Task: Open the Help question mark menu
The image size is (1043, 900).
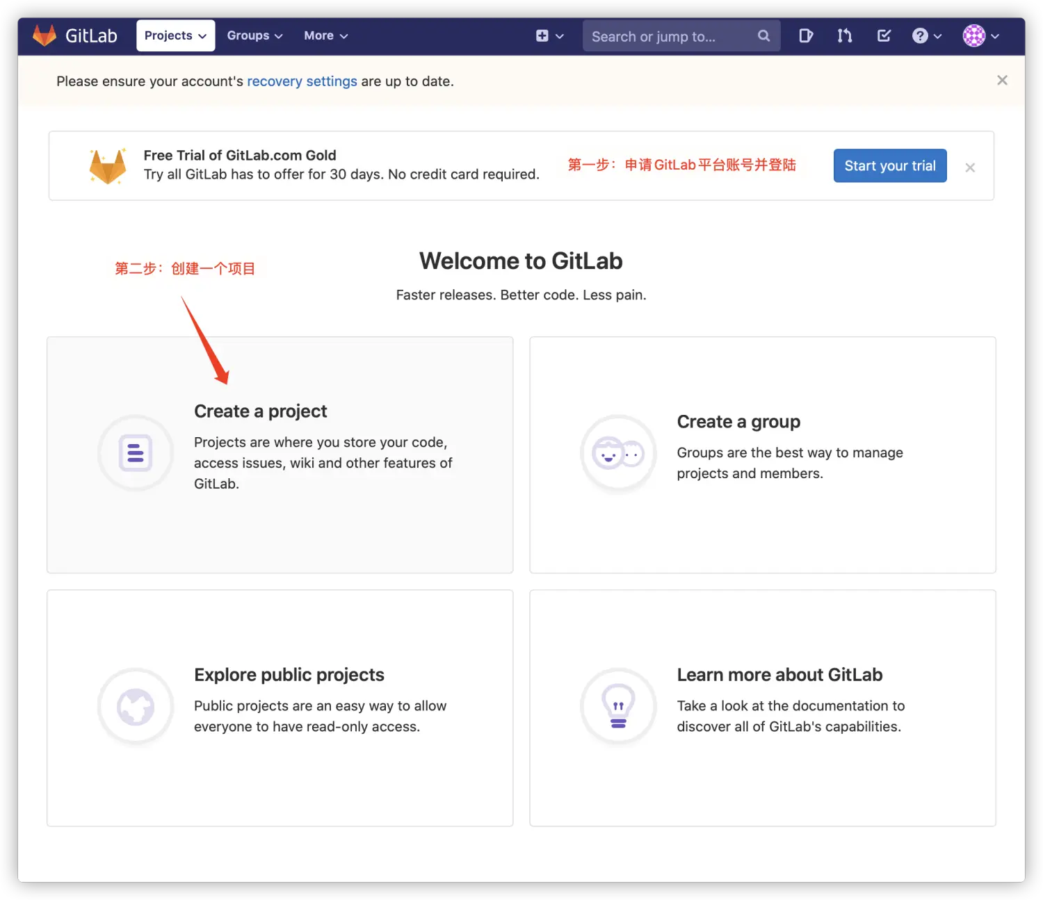Action: tap(927, 35)
